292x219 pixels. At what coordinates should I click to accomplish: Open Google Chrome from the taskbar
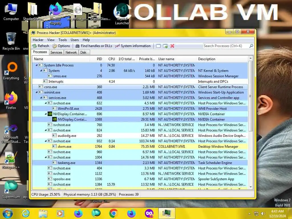[113, 213]
